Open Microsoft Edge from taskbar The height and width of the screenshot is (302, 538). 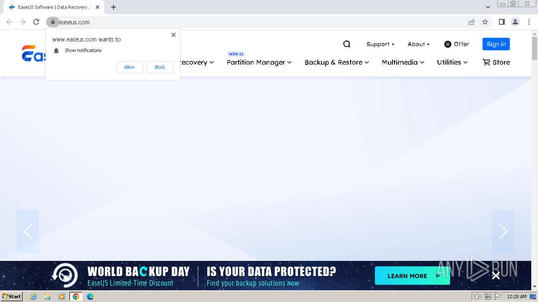90,297
